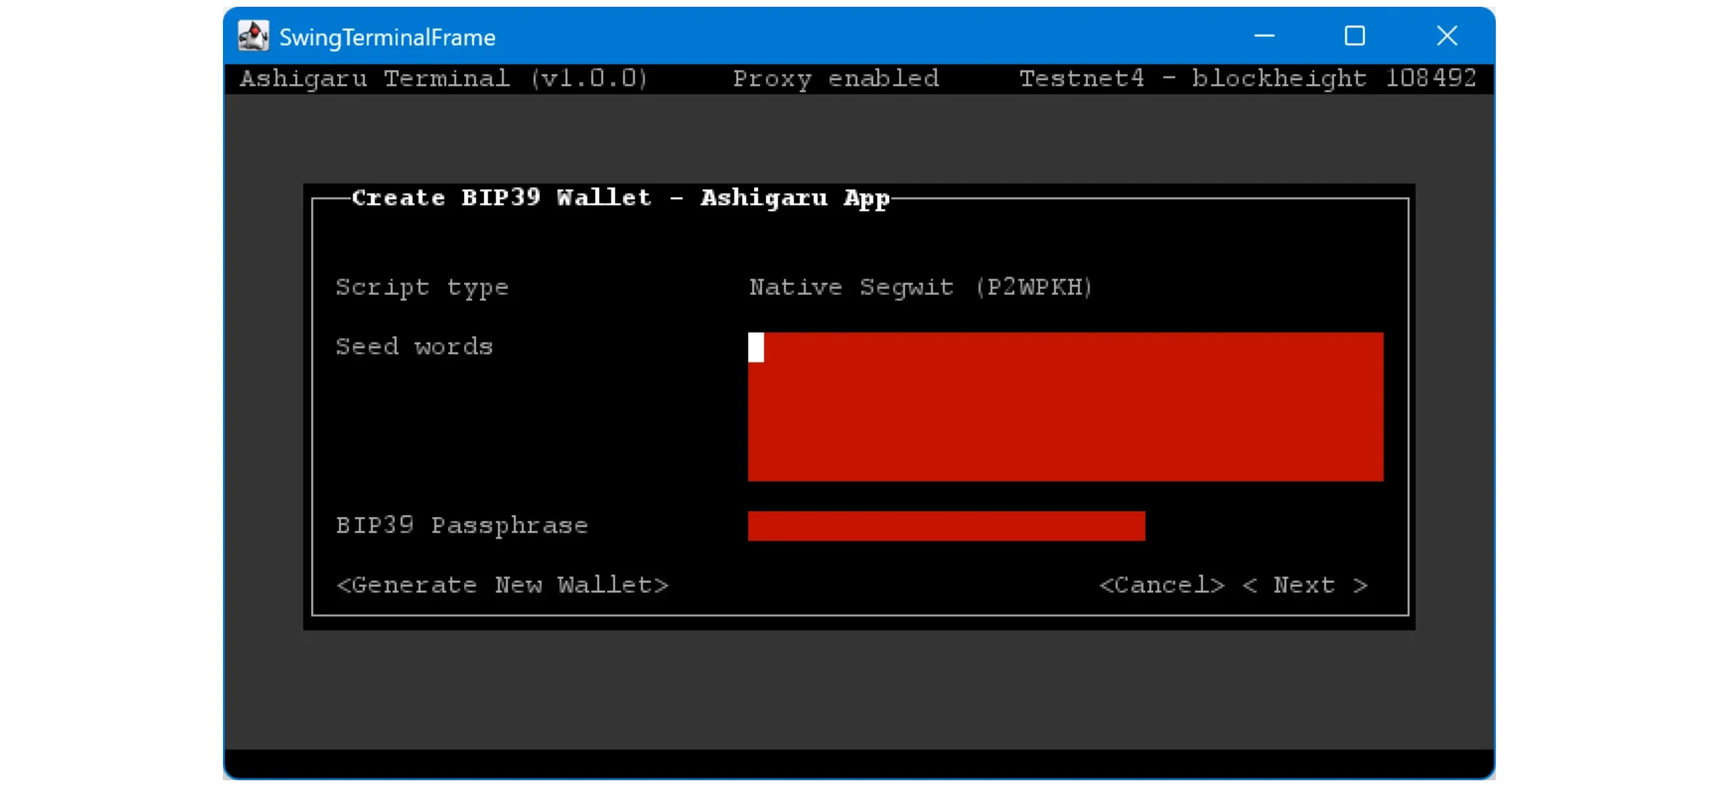
Task: Click the Proxy enabled status text
Action: (x=835, y=79)
